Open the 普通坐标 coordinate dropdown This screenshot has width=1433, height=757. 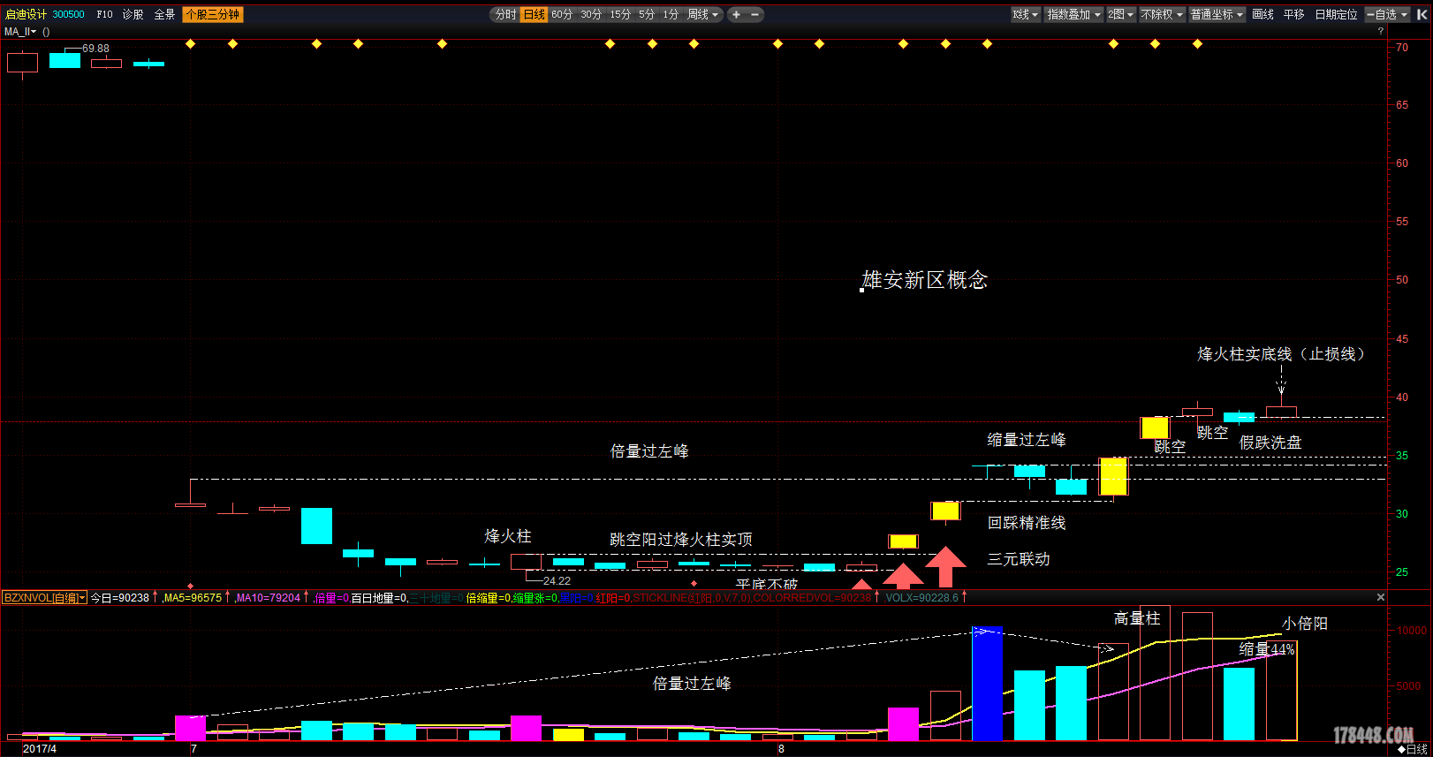point(1217,14)
